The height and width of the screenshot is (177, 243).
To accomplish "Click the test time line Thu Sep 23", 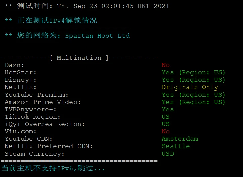I will pos(87,6).
